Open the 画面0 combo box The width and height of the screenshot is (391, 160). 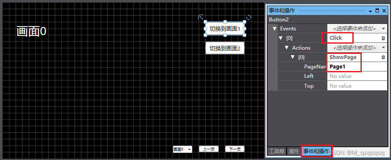[183, 149]
